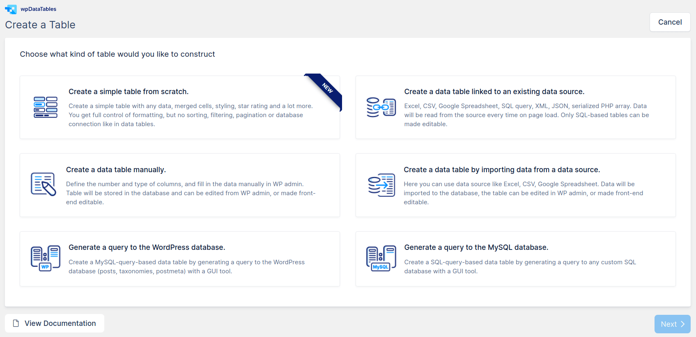Screen dimensions: 696x337
Task: Click the WordPress database WP icon
Action: tap(46, 259)
